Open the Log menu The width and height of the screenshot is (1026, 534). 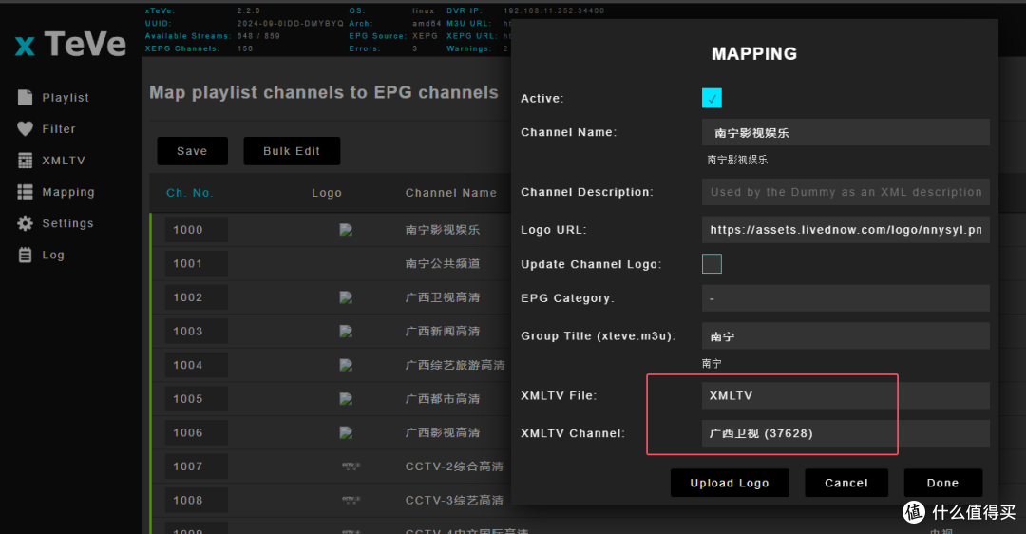click(53, 255)
